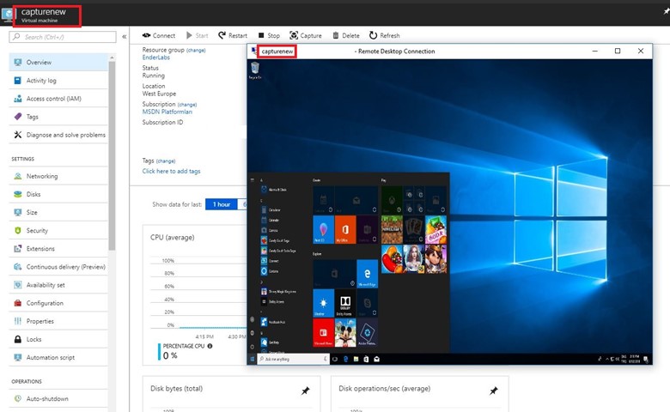Screen dimensions: 670x412
Task: Open the Microsoft Edge tile in Start menu
Action: (367, 273)
